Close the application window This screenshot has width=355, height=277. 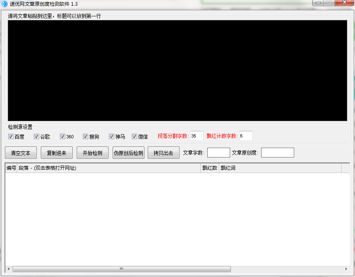coord(344,2)
